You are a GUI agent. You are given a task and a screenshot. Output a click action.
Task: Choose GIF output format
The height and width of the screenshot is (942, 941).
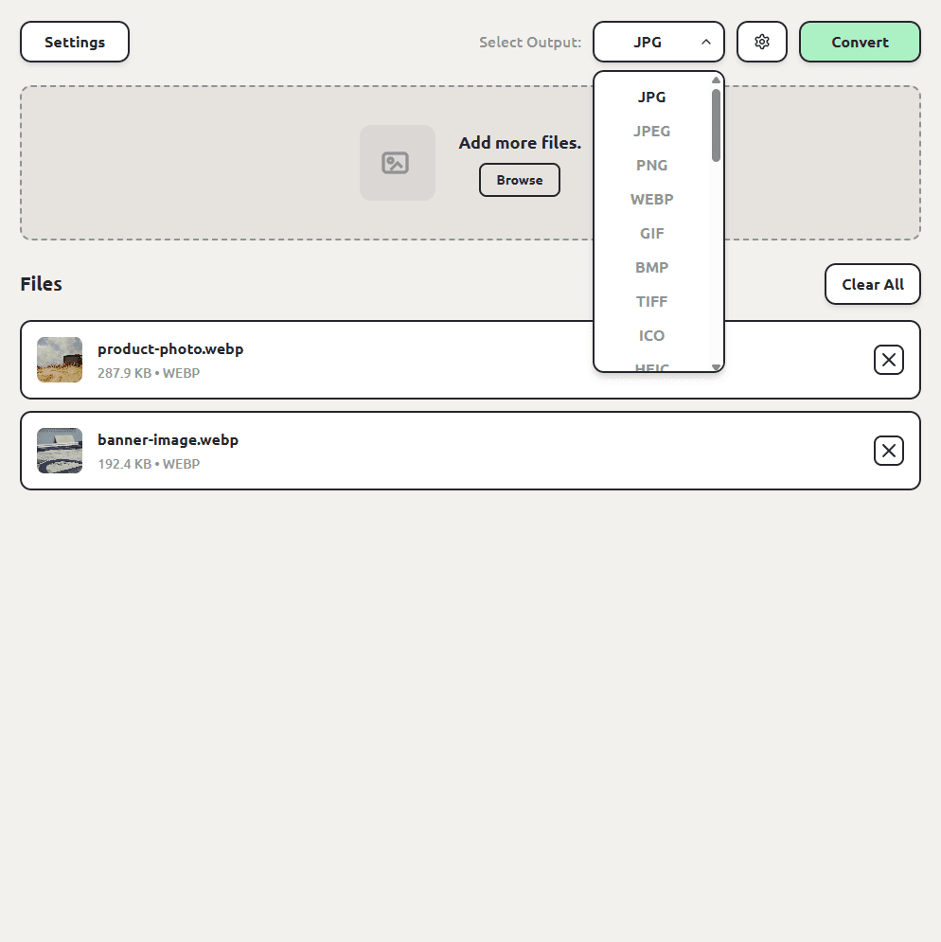tap(651, 233)
